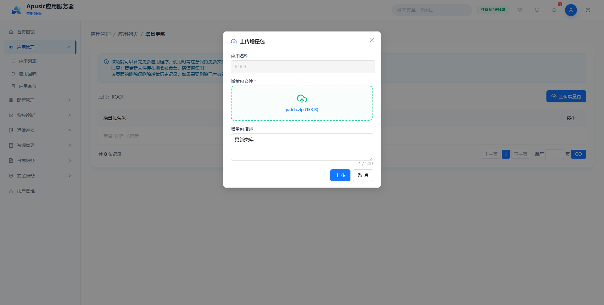Click the search menu input box
This screenshot has height=305, width=604.
(432, 10)
